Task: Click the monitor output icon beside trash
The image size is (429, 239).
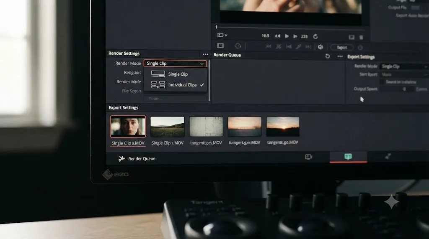Action: click(x=351, y=37)
